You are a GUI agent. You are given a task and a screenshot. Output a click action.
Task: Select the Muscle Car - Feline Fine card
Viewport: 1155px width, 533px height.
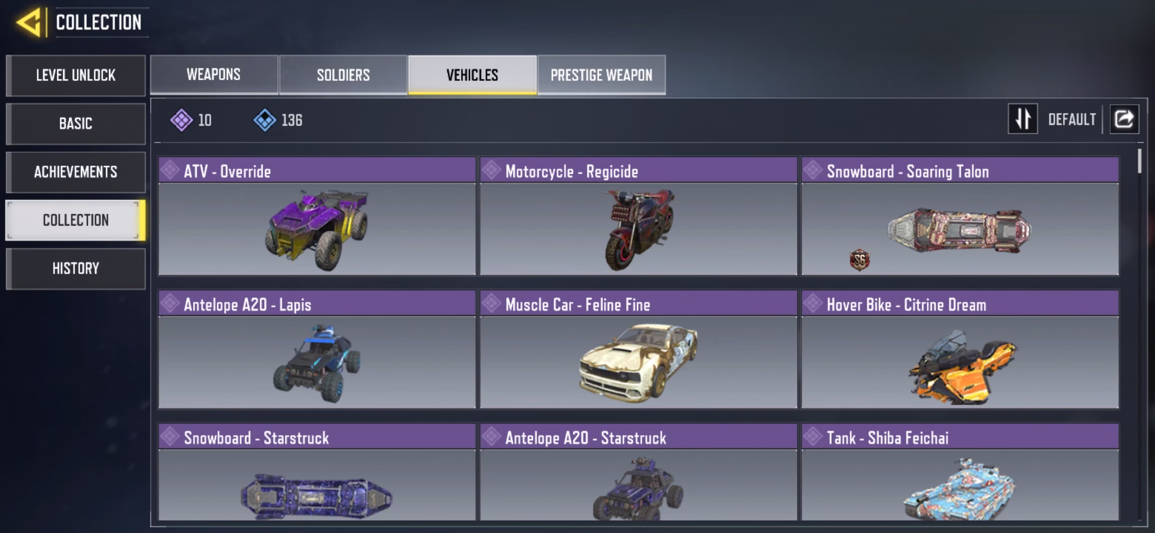click(x=638, y=349)
